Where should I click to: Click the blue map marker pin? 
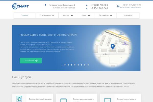[x=113, y=47]
